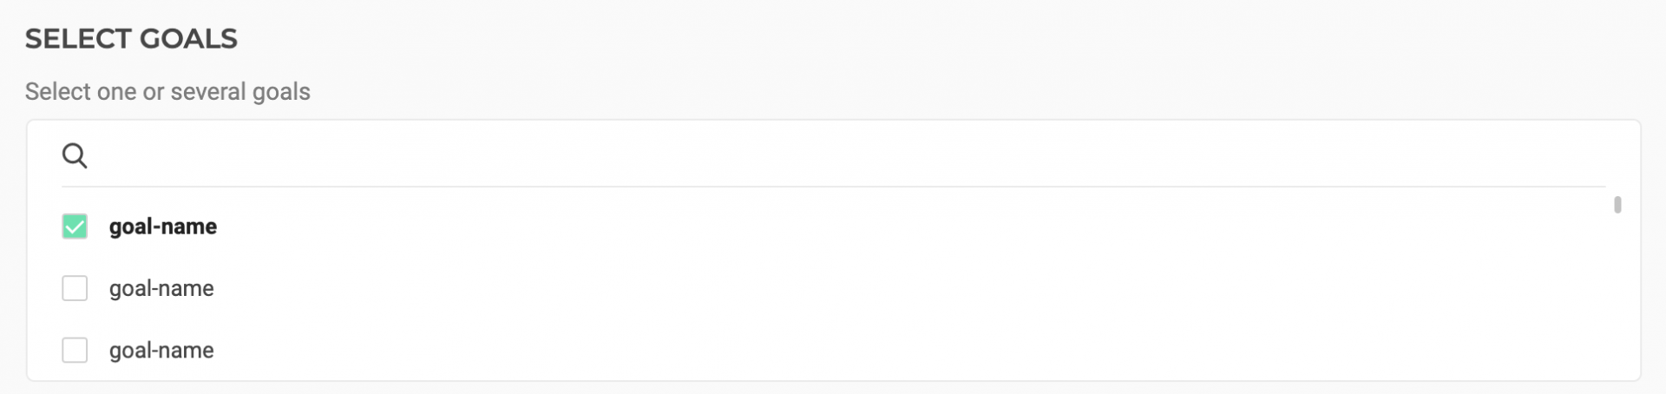Image resolution: width=1666 pixels, height=394 pixels.
Task: Click empty area in first goal row
Action: coord(868,227)
